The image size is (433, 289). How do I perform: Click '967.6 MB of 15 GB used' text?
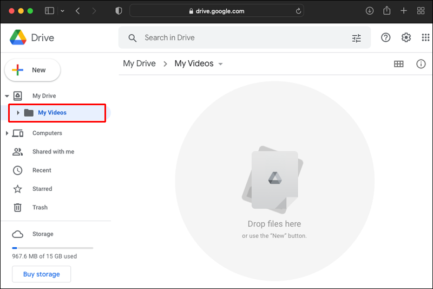click(44, 256)
